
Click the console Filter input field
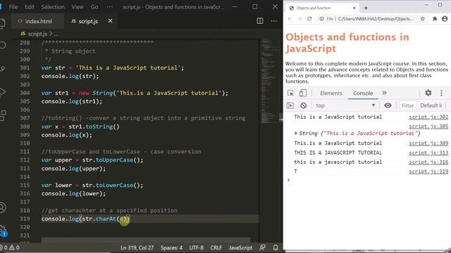tap(407, 106)
